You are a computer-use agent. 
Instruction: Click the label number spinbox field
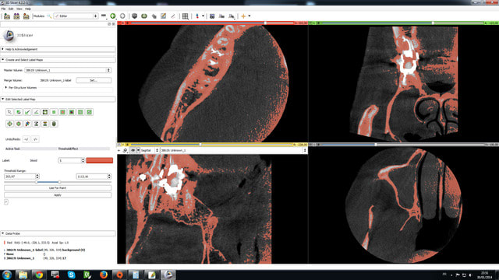[x=72, y=160]
